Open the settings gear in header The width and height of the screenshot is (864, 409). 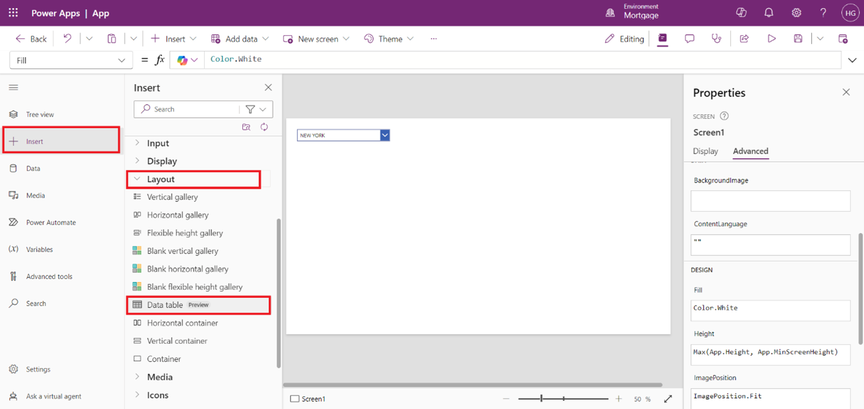click(796, 13)
